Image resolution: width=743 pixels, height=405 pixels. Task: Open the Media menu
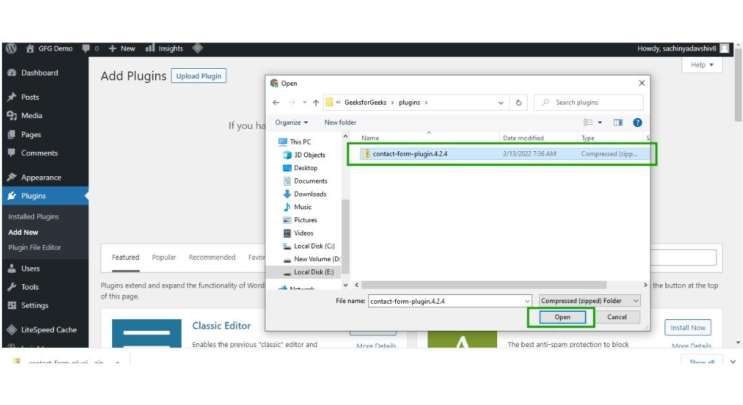[x=31, y=115]
